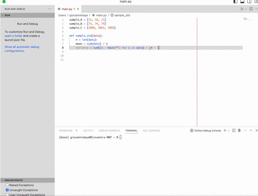Image resolution: width=258 pixels, height=196 pixels.
Task: Click the 'mean = sum(data) / n' line
Action: (x=91, y=44)
